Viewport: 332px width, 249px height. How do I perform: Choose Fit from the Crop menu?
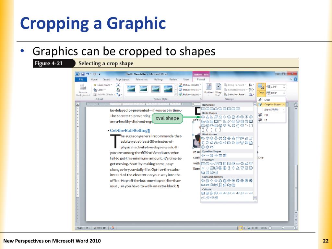click(x=271, y=120)
